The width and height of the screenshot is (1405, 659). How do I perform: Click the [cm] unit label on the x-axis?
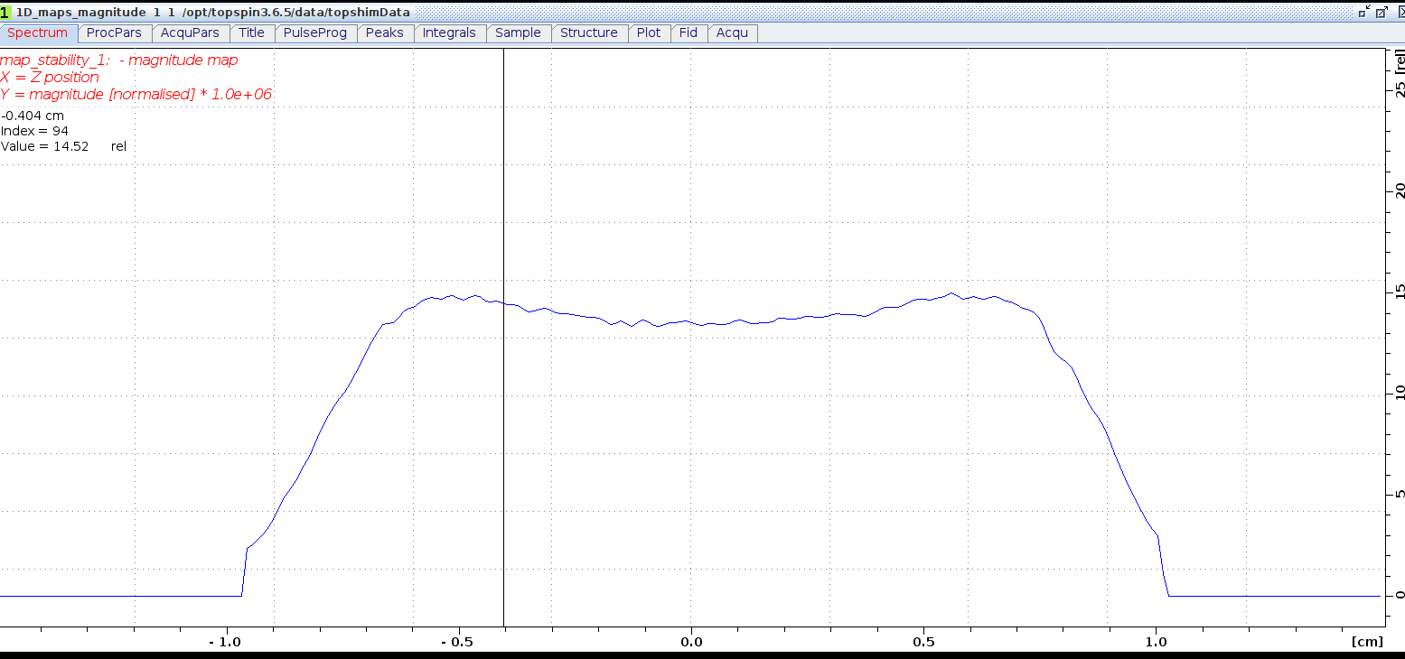click(x=1367, y=642)
